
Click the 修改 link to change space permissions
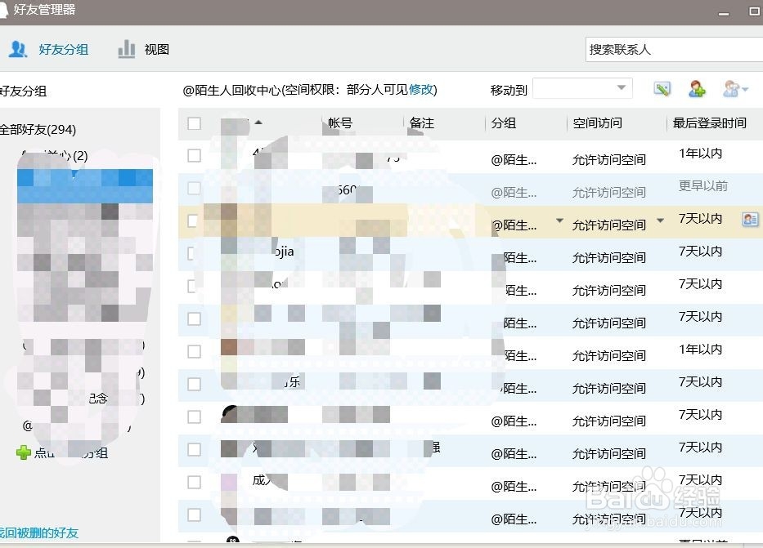click(x=421, y=89)
